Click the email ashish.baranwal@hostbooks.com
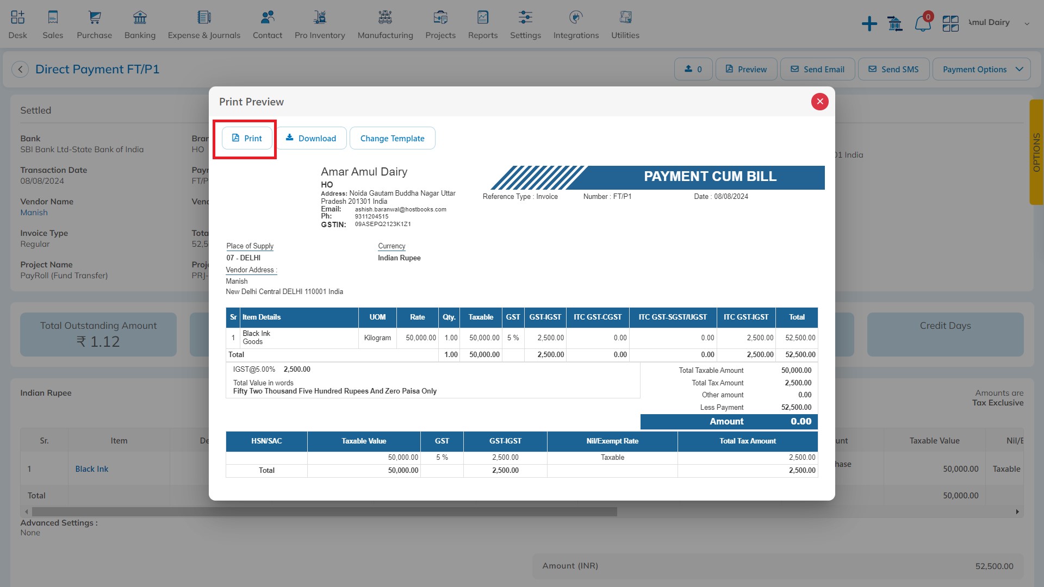The width and height of the screenshot is (1044, 587). point(401,209)
